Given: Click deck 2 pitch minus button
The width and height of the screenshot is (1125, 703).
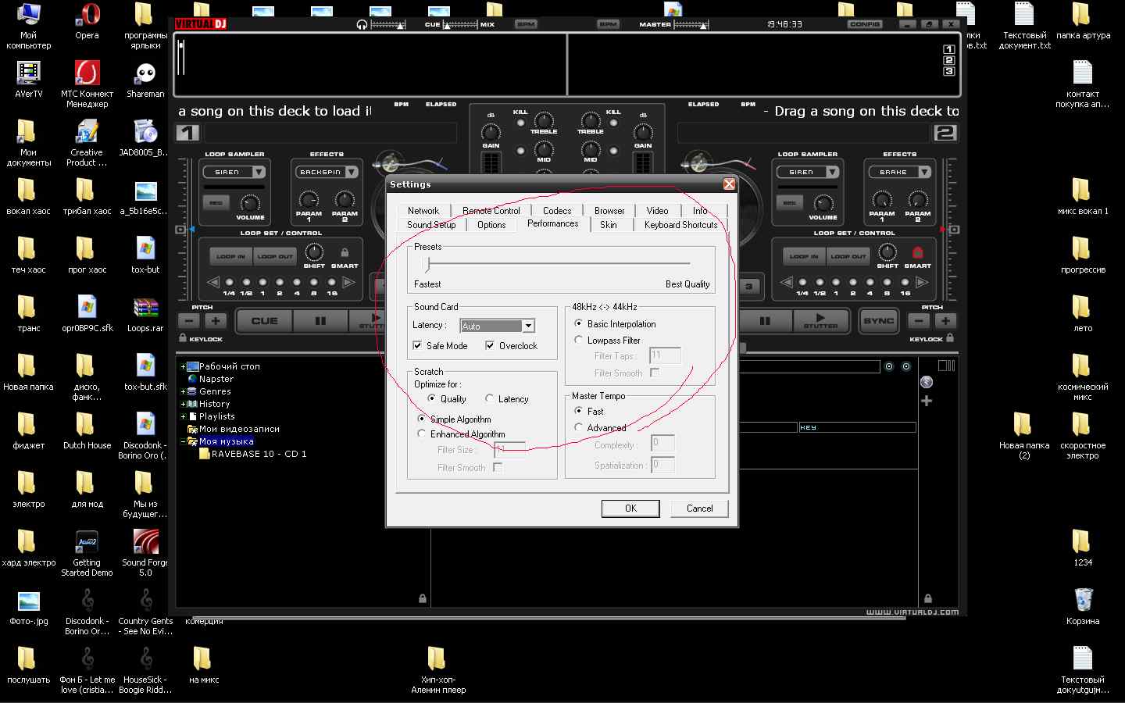Looking at the screenshot, I should (x=919, y=321).
